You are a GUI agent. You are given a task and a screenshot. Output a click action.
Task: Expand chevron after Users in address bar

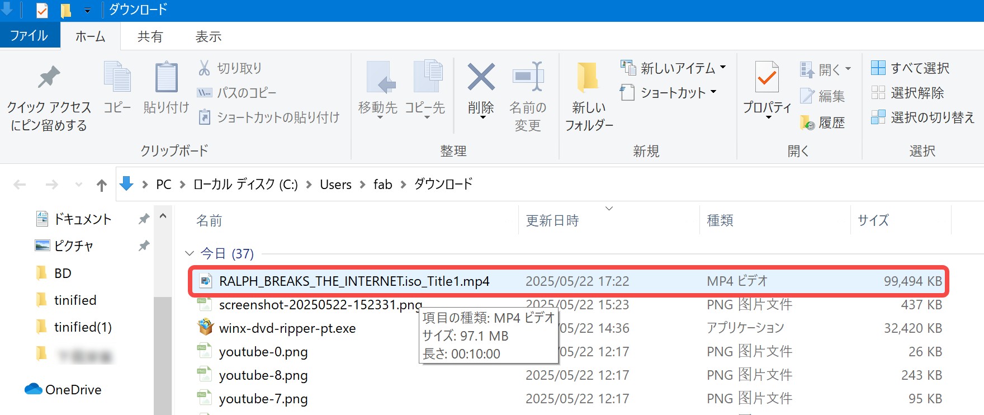pos(362,185)
